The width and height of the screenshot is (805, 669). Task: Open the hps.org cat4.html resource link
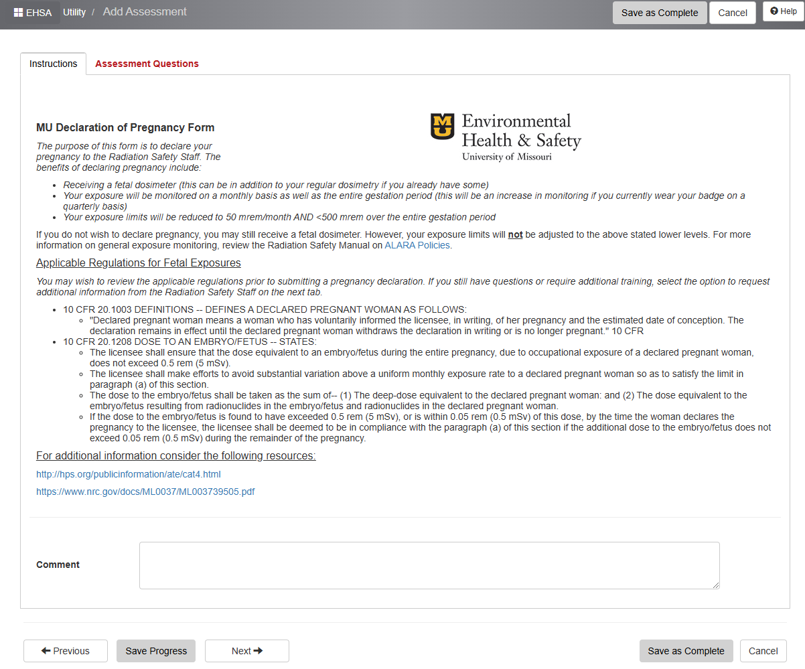tap(129, 474)
